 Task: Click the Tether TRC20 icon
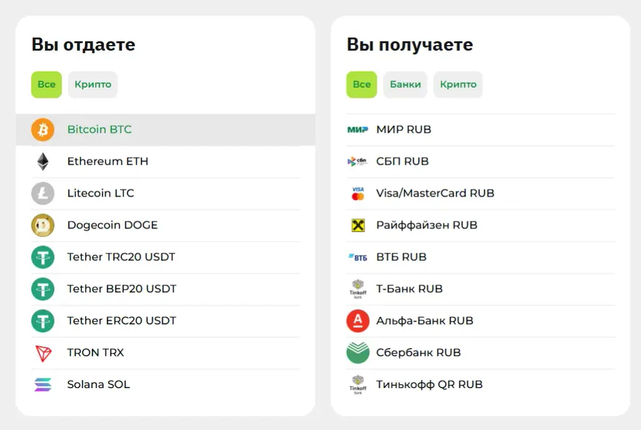point(43,257)
